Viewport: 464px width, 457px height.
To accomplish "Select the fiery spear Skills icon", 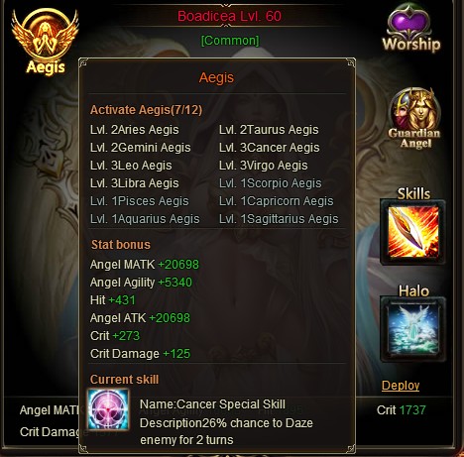I will click(413, 232).
